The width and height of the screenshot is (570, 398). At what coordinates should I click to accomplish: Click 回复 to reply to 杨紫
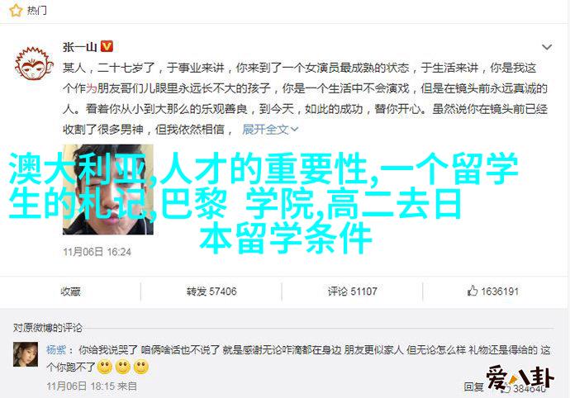tap(473, 387)
